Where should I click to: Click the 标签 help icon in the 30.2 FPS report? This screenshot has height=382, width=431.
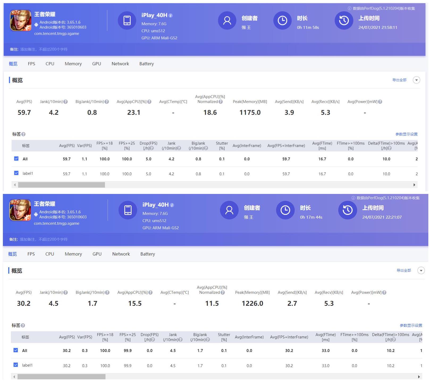click(x=23, y=325)
